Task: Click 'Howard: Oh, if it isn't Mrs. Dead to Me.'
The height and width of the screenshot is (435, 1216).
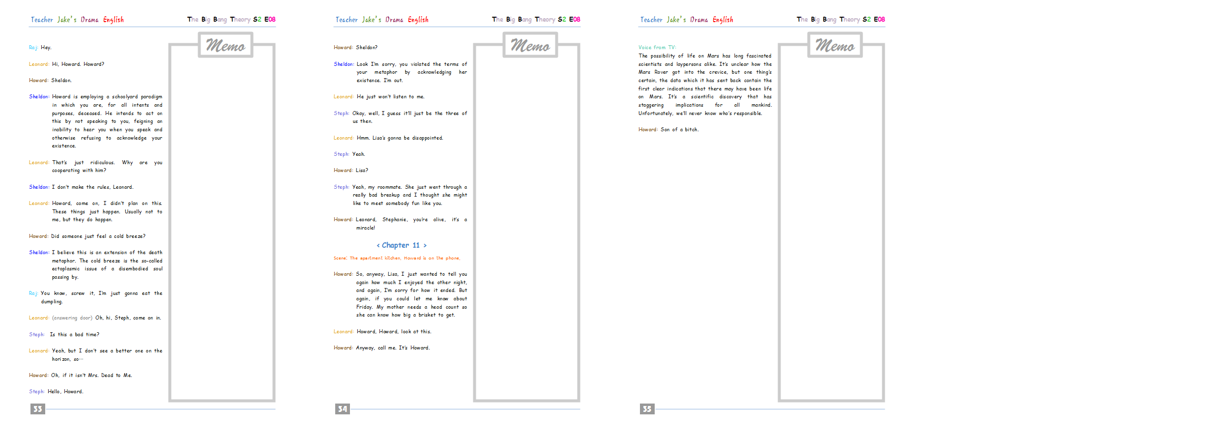Action: [81, 376]
